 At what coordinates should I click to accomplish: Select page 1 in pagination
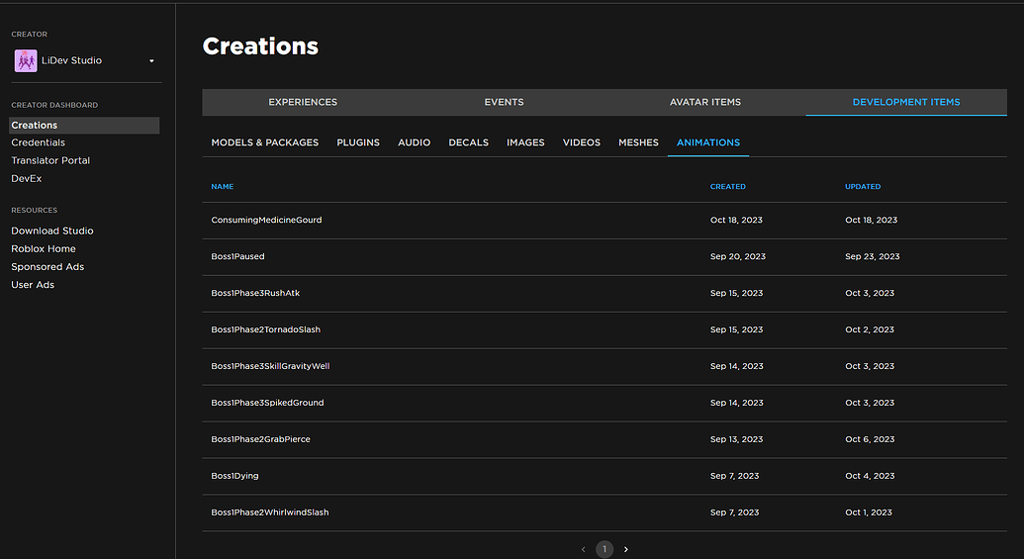(x=605, y=549)
